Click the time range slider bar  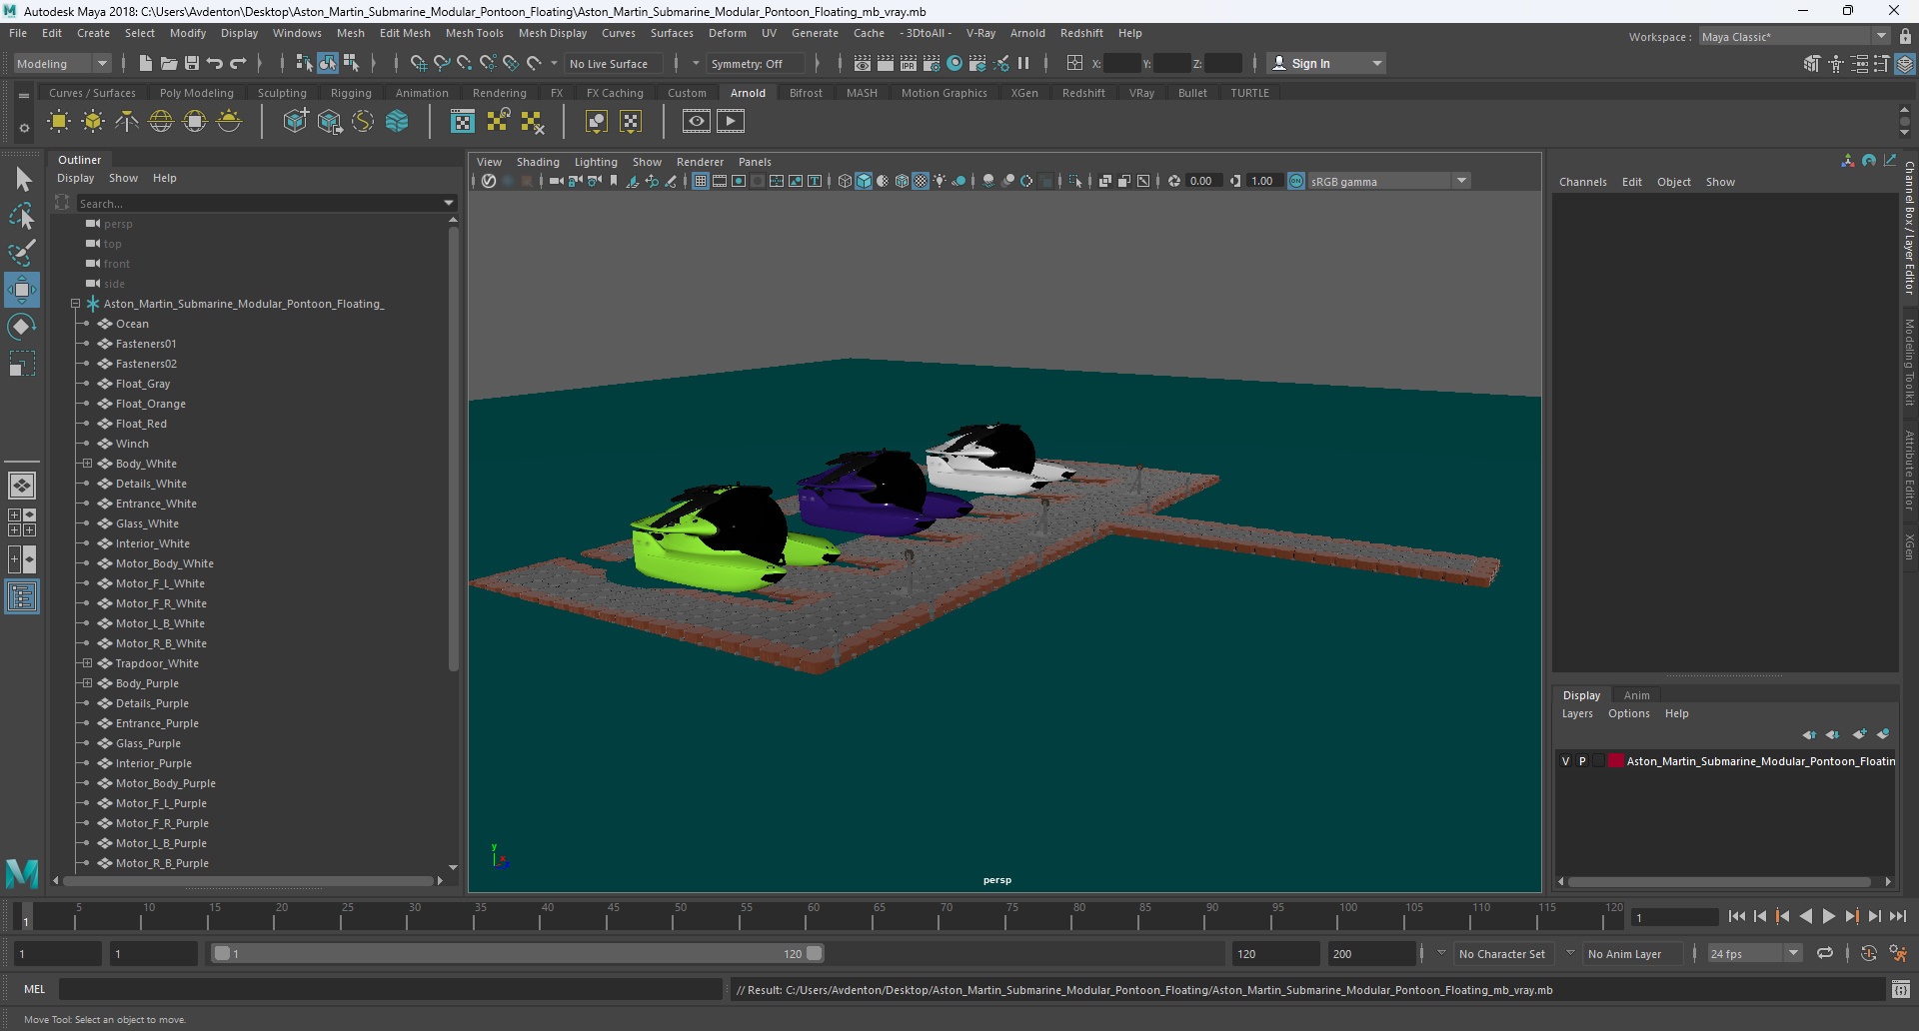click(x=518, y=954)
